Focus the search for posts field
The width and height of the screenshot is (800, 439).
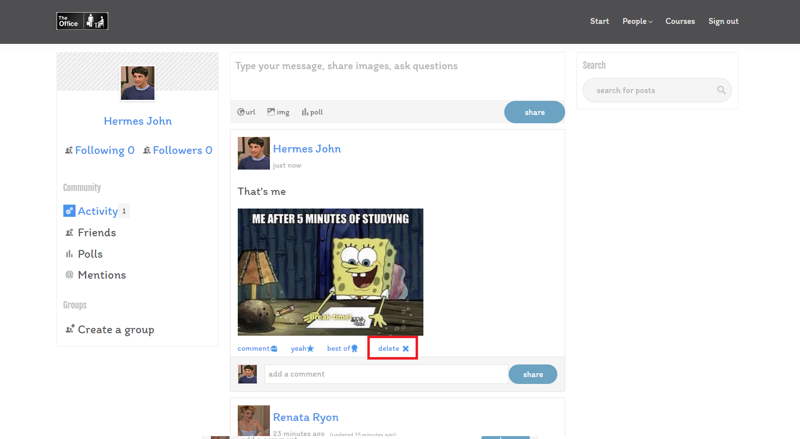tap(657, 90)
